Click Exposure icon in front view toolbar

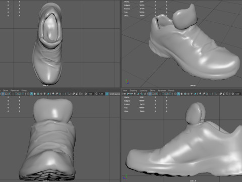click(86, 94)
